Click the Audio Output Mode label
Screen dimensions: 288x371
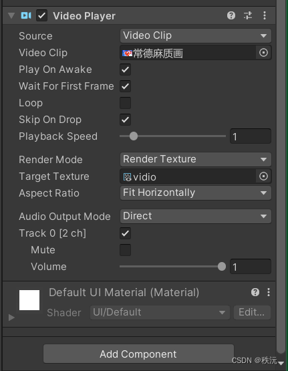click(65, 217)
